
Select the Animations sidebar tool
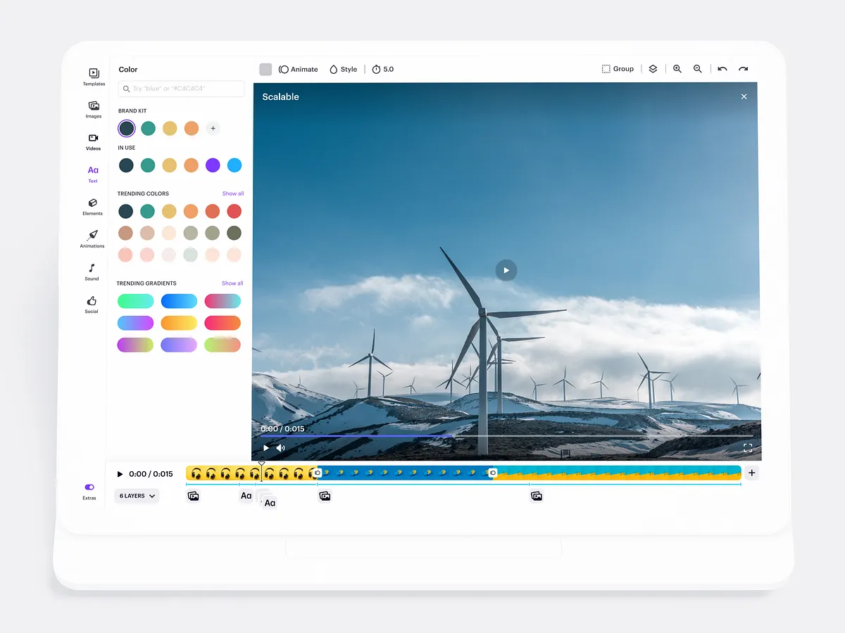92,238
